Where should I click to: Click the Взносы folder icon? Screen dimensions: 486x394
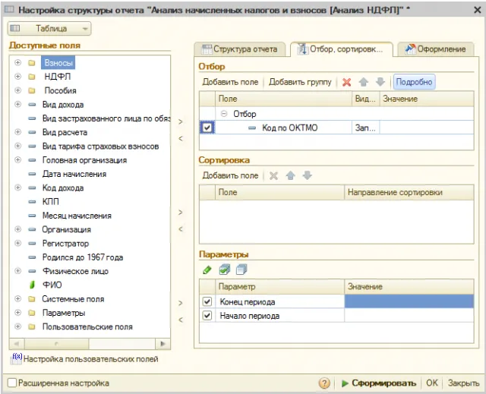click(32, 63)
